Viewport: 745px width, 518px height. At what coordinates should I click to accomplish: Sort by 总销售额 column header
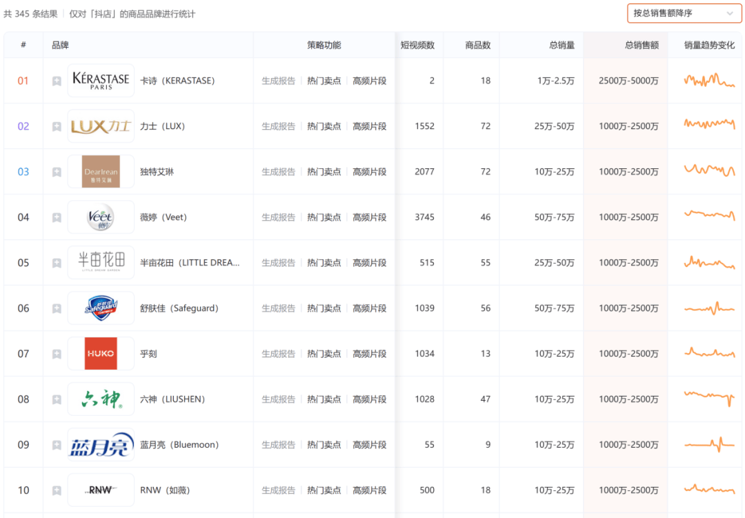[642, 45]
